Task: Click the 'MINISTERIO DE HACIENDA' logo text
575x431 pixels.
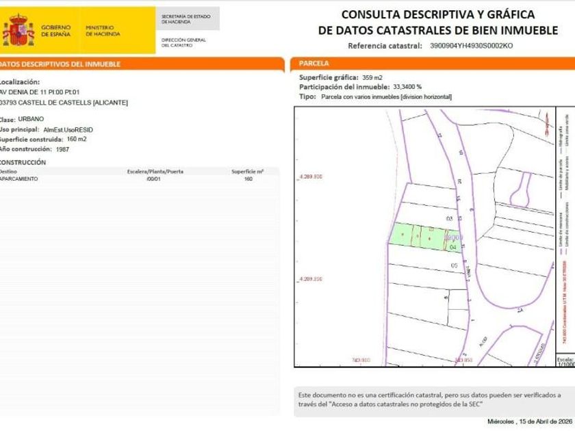Action: pos(103,31)
